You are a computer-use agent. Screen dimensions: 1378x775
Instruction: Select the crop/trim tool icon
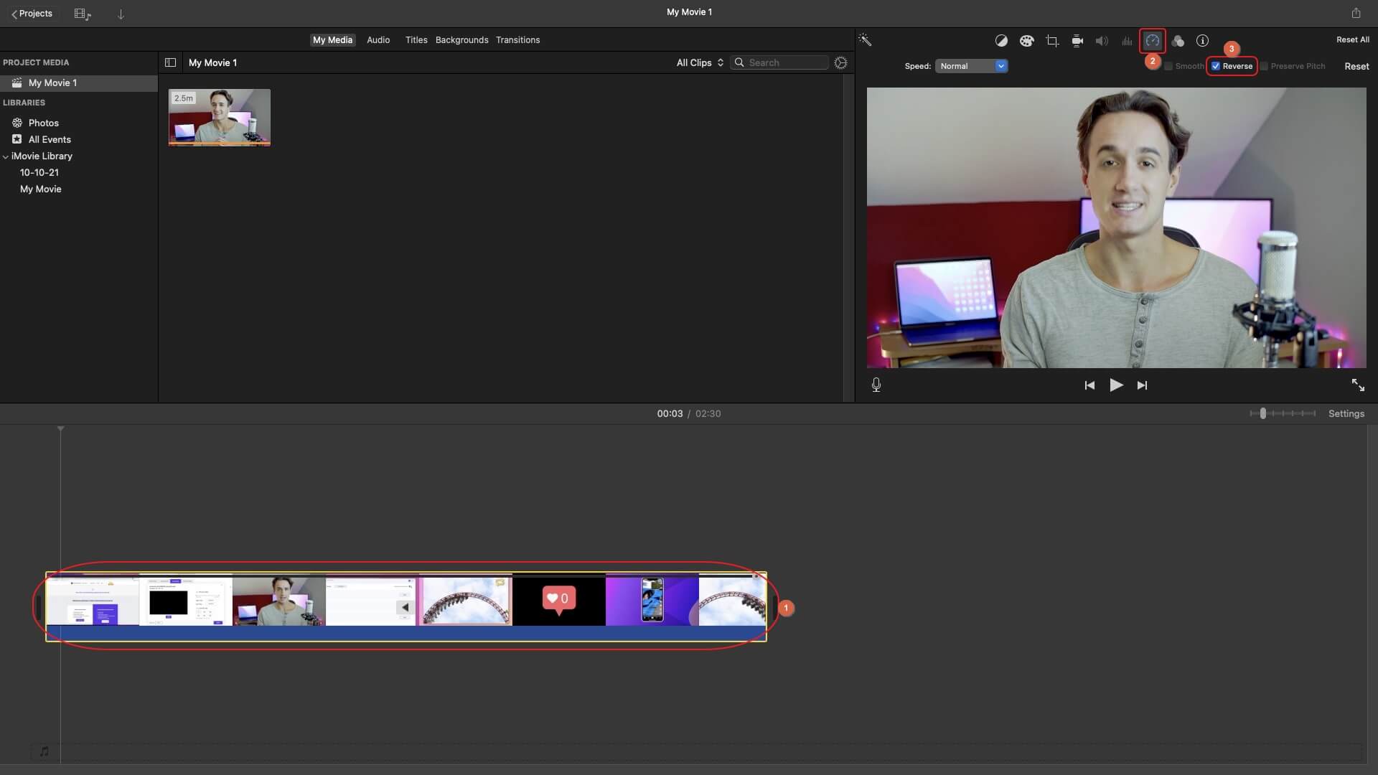point(1052,39)
